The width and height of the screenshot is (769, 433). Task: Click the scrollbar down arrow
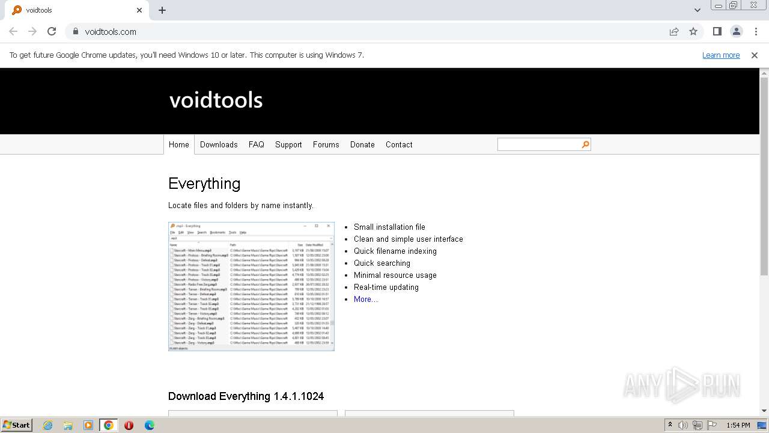764,411
